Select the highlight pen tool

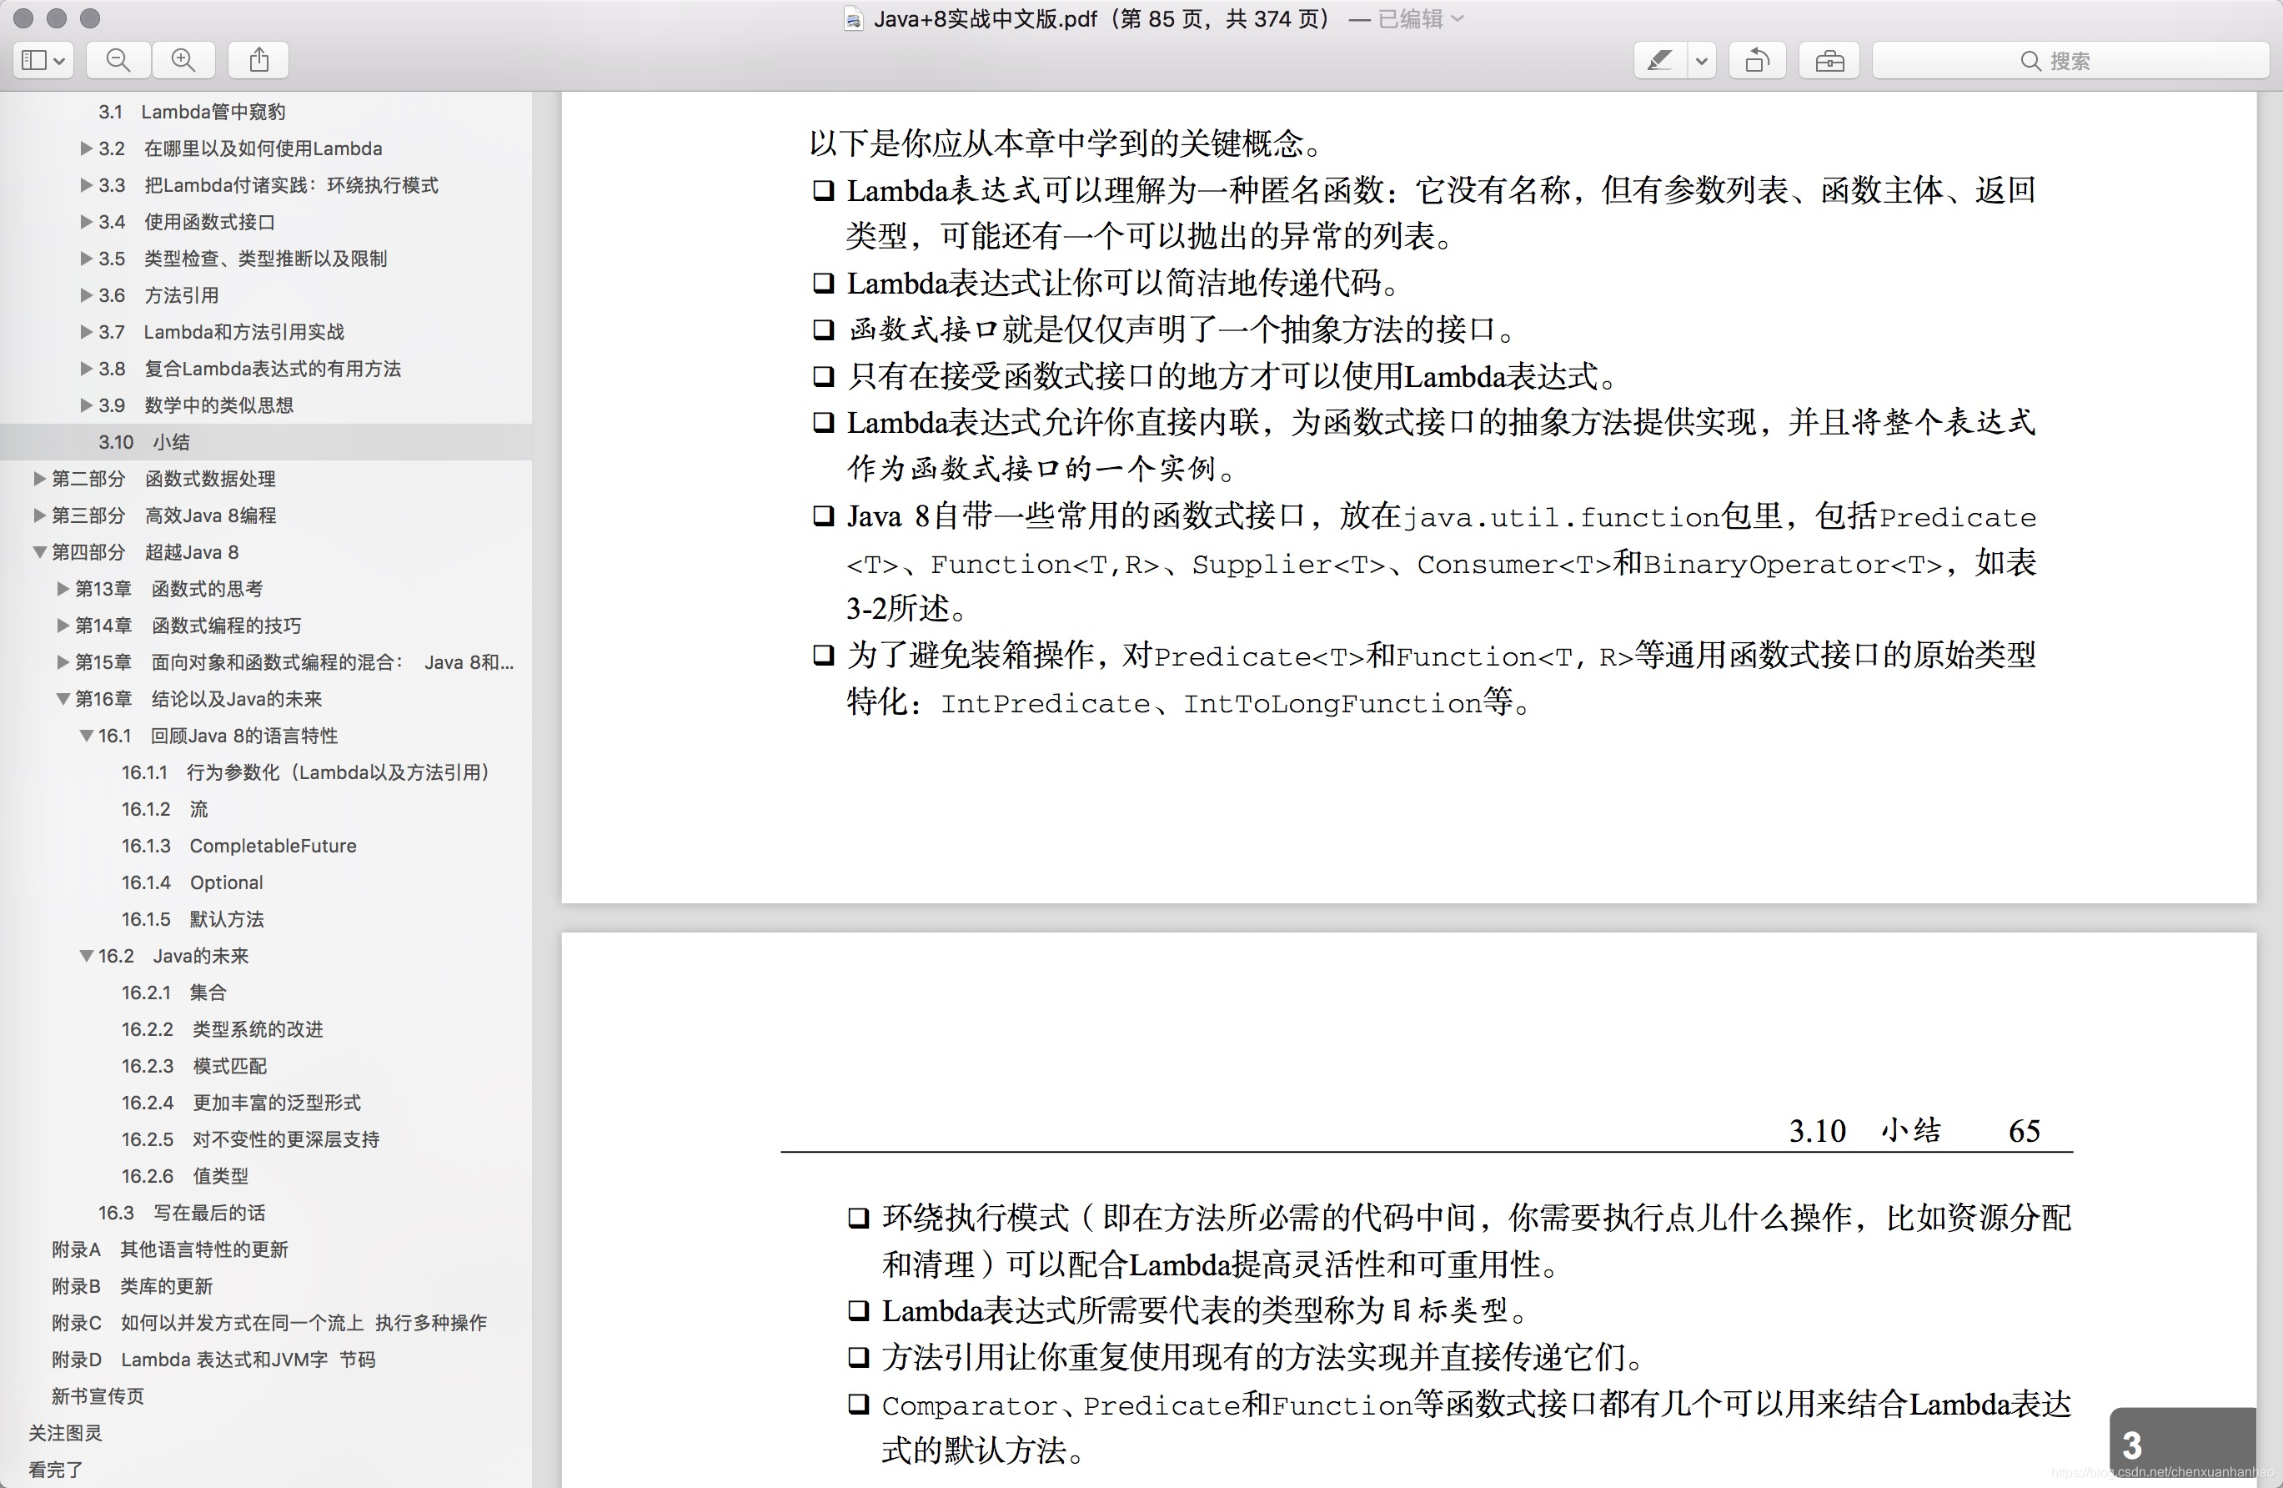pyautogui.click(x=1659, y=60)
